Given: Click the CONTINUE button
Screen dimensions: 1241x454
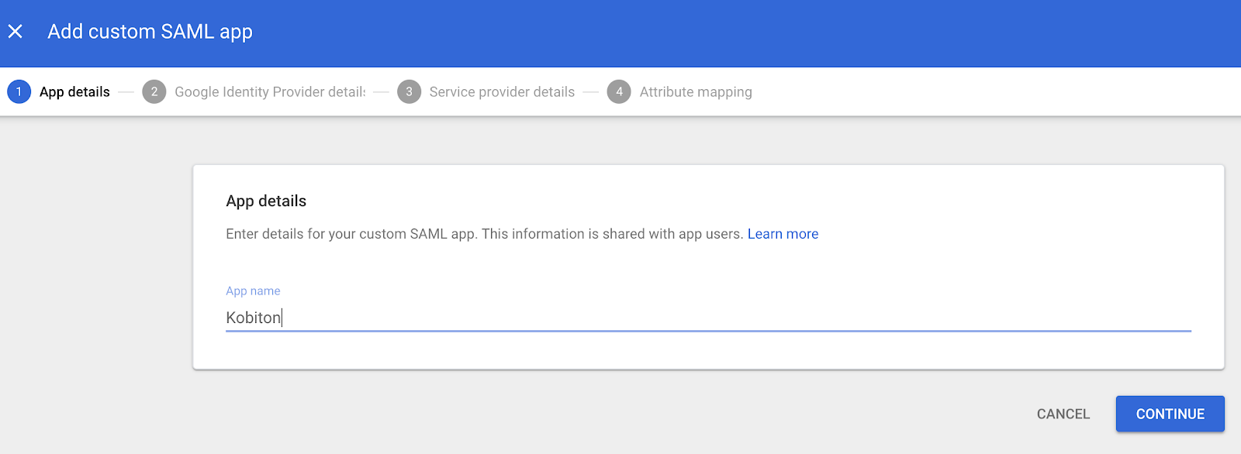Looking at the screenshot, I should click(x=1170, y=414).
